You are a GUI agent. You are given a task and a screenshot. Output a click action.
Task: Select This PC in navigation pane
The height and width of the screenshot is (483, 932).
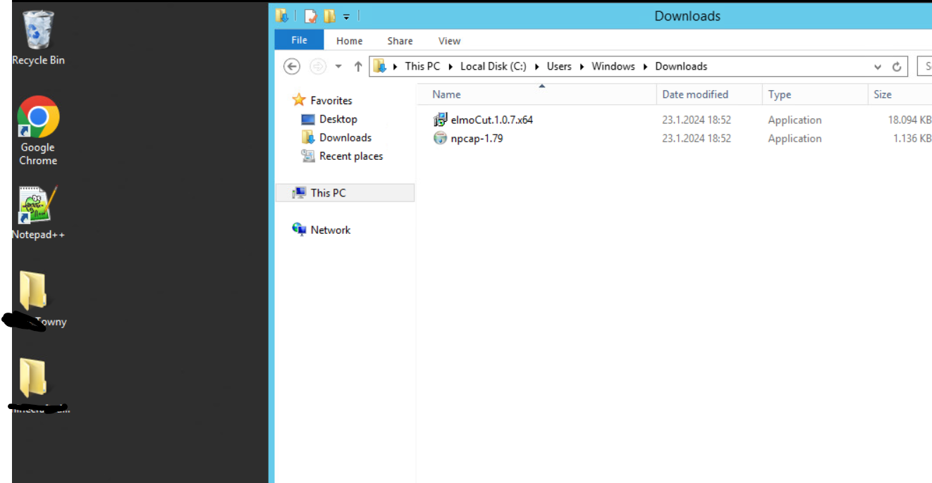tap(345, 193)
